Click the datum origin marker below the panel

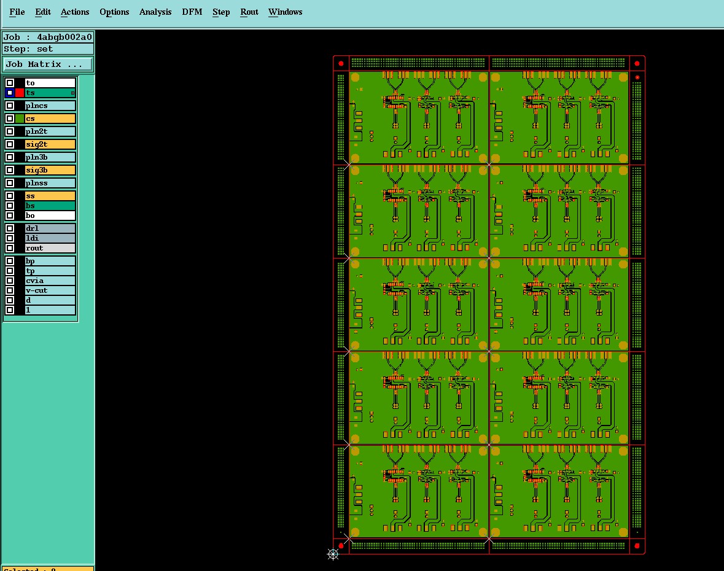coord(333,554)
